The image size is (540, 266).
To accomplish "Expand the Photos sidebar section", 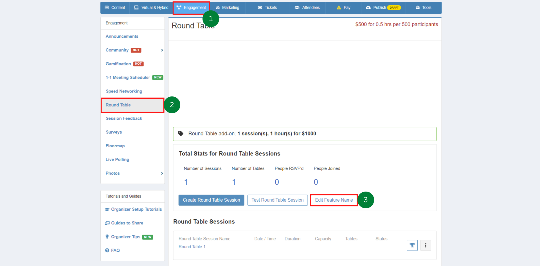I will coord(162,173).
